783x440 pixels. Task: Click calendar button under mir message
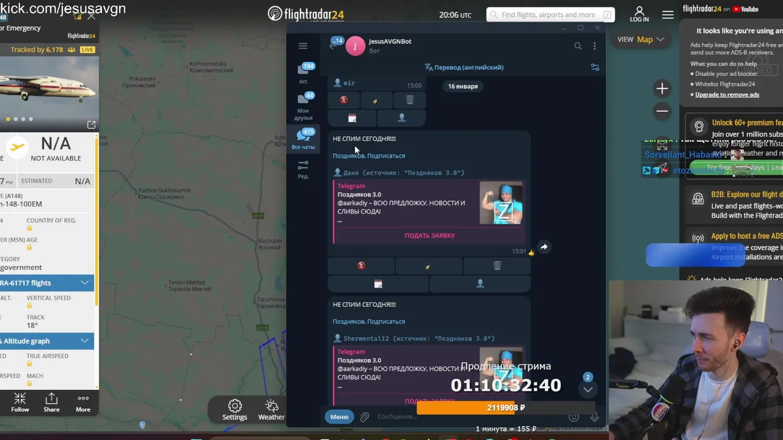click(x=352, y=117)
